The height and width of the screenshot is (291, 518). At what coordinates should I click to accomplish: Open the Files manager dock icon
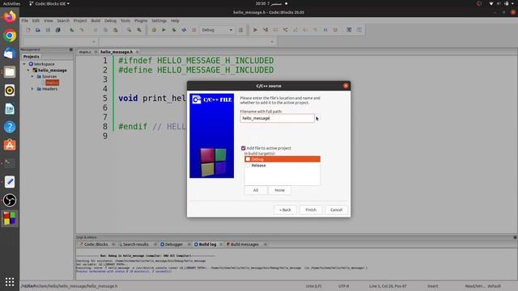tap(10, 72)
